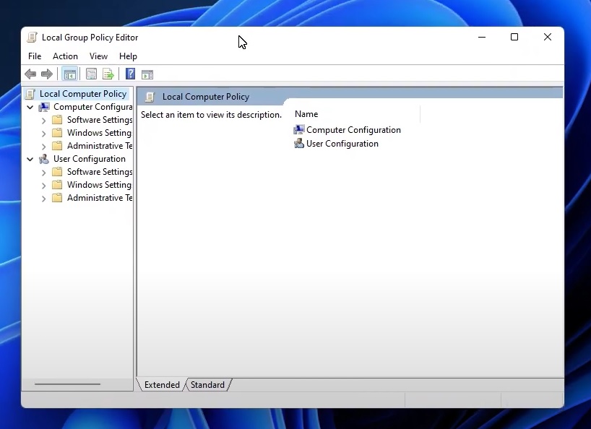Screen dimensions: 591x429
Task: Select the Computer Configuration icon in right pane
Action: coord(299,130)
